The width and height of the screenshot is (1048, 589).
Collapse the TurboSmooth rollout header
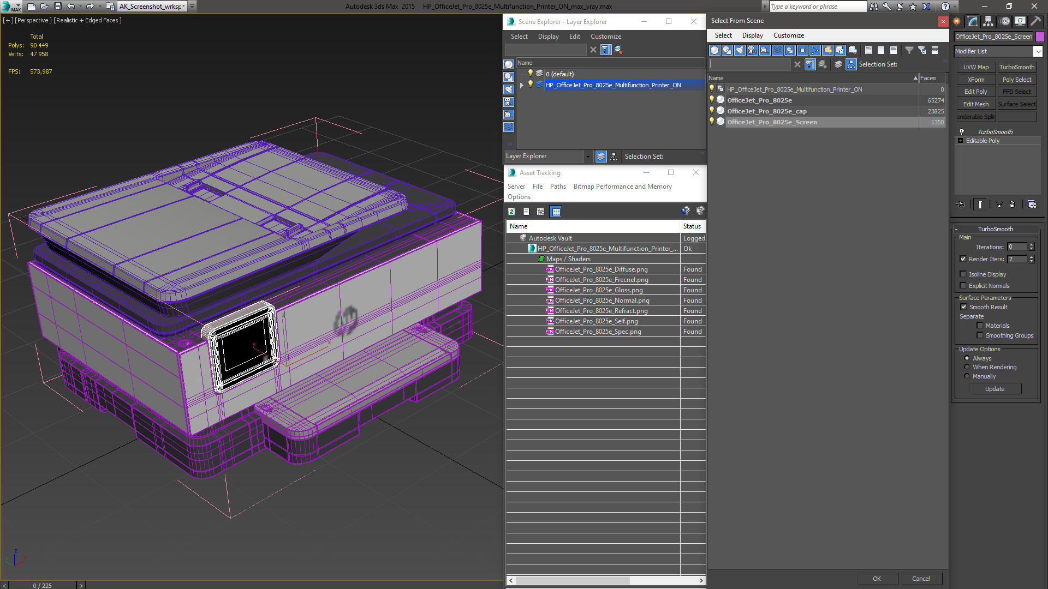point(996,229)
